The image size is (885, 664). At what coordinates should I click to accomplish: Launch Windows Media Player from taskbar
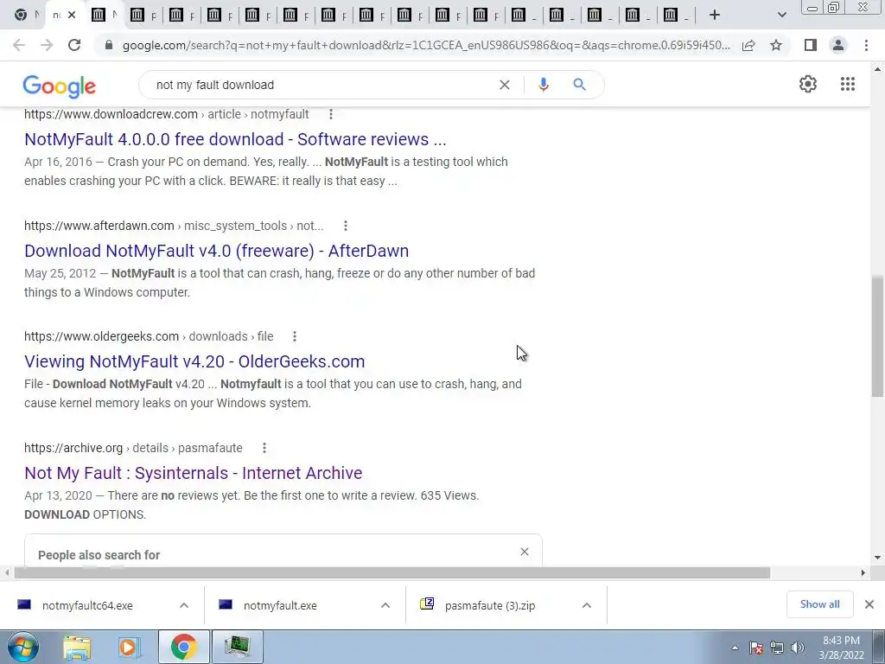click(x=129, y=647)
